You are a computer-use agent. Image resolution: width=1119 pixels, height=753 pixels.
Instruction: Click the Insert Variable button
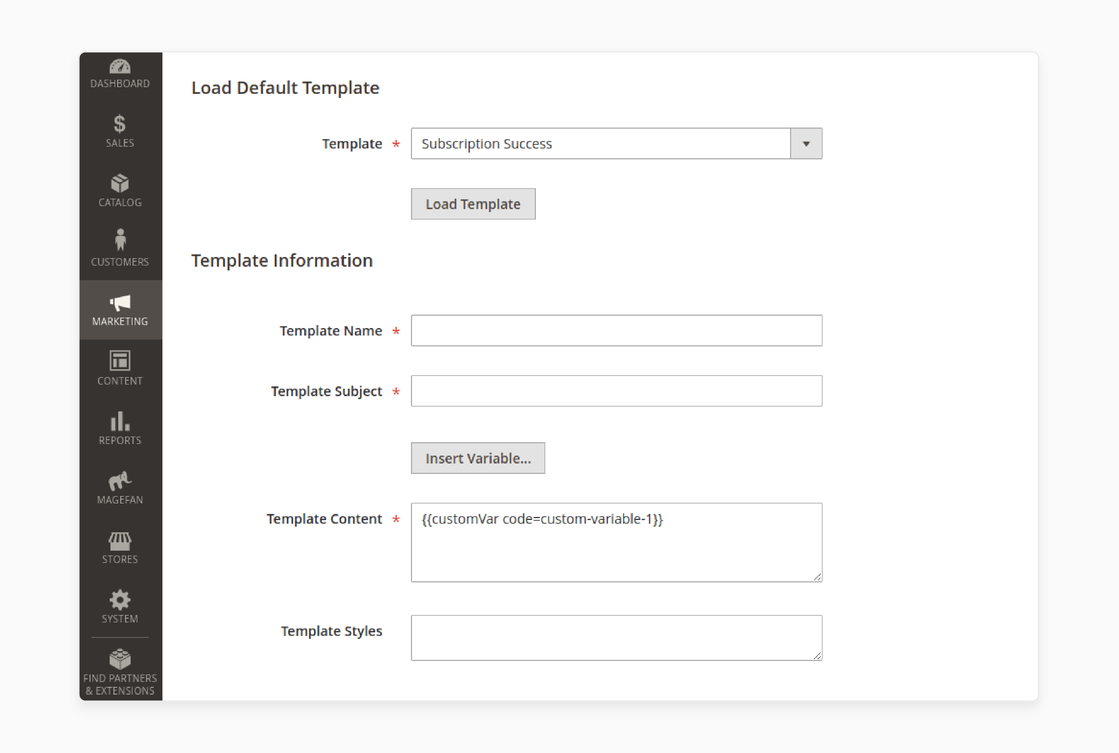pyautogui.click(x=477, y=457)
